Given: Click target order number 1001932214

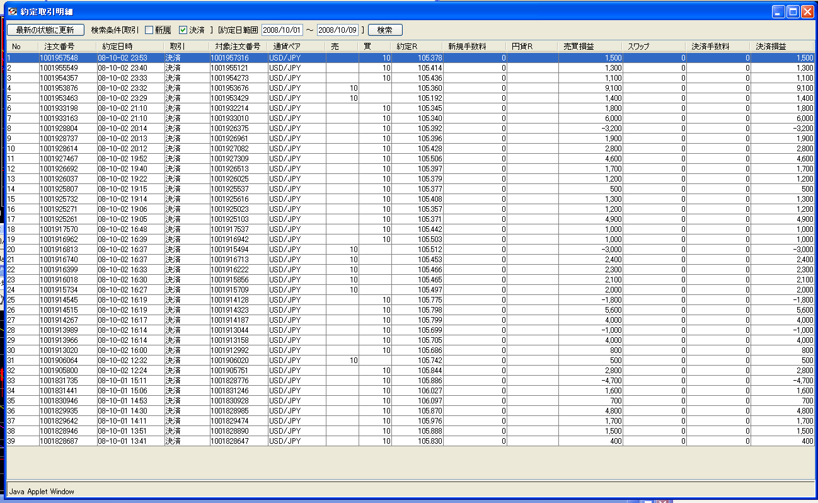Looking at the screenshot, I should click(239, 108).
